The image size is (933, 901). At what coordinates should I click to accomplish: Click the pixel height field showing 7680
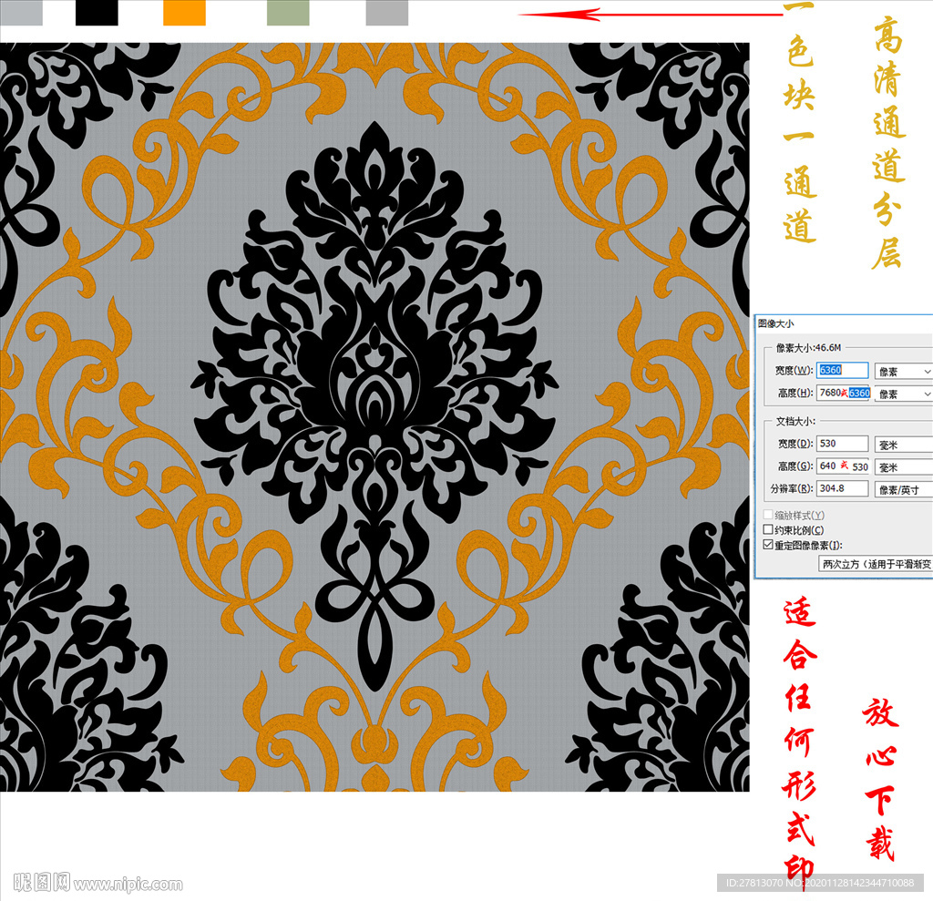[x=843, y=393]
